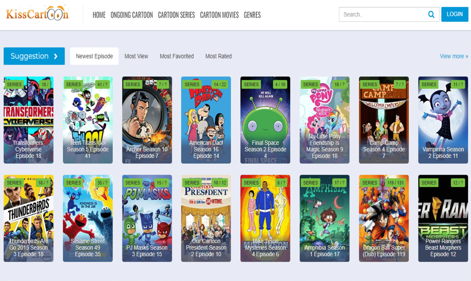
Task: Open American Dad Season 16 thumbnail
Action: pos(206,120)
